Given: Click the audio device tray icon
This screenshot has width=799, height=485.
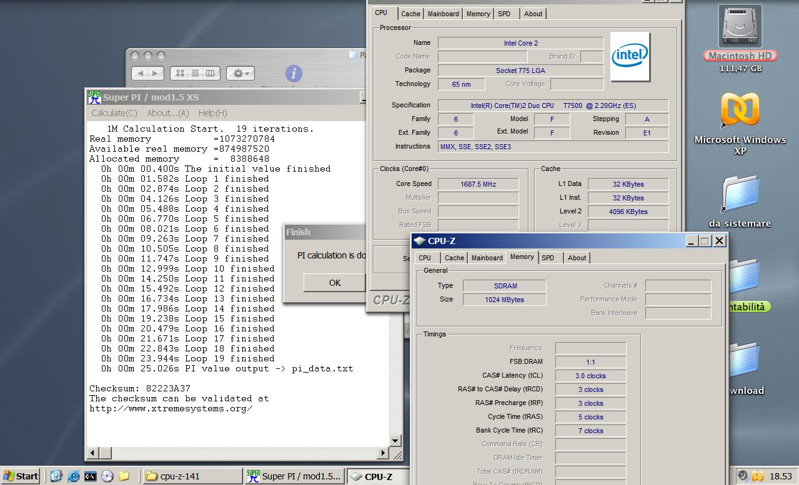Looking at the screenshot, I should pos(743,476).
